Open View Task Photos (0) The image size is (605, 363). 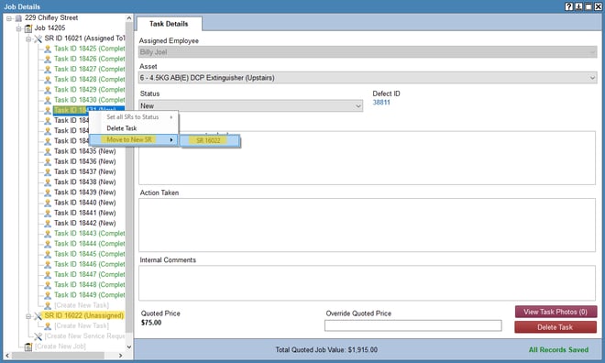coord(555,312)
